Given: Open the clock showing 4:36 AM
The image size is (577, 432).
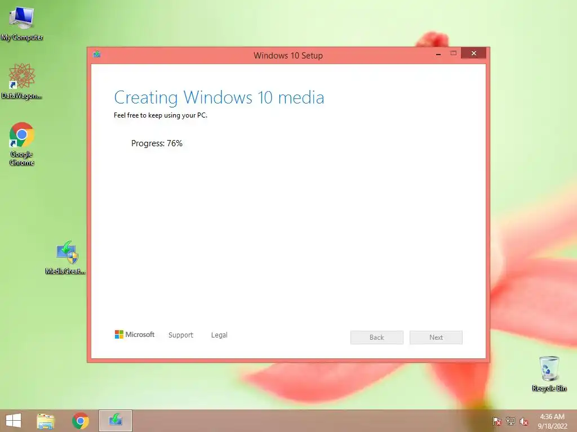Looking at the screenshot, I should (552, 421).
